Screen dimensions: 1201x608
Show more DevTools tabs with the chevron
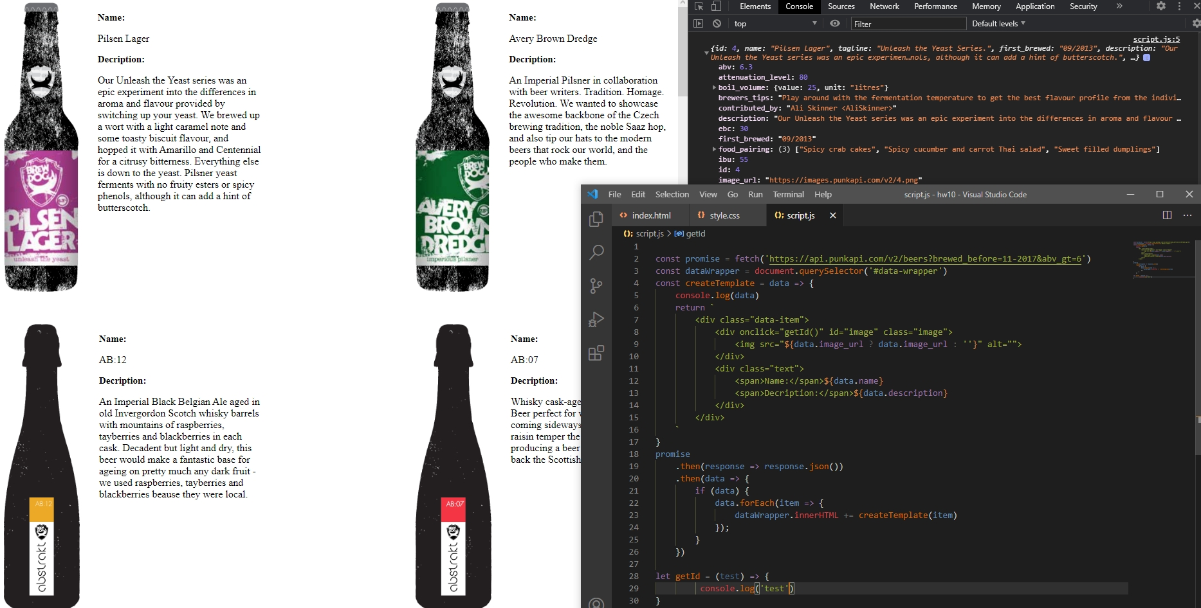pos(1119,6)
